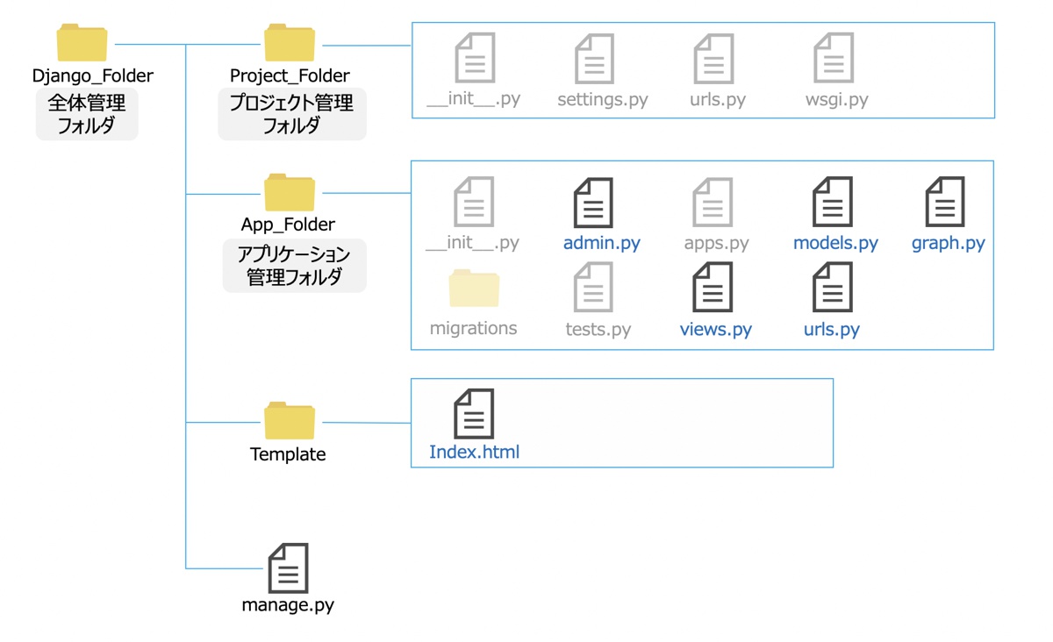This screenshot has height=642, width=1053.
Task: Click the 全体管理フォルダ label box
Action: click(87, 114)
